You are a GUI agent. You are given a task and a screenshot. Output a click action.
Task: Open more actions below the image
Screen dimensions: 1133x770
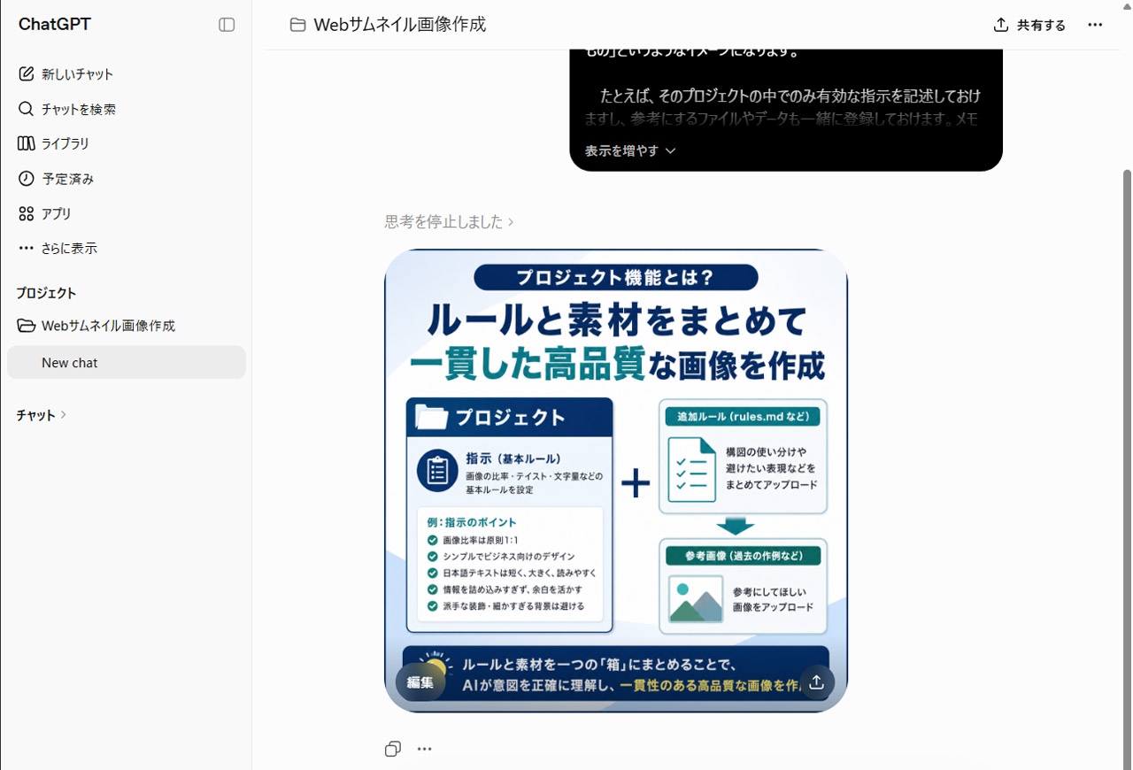425,749
